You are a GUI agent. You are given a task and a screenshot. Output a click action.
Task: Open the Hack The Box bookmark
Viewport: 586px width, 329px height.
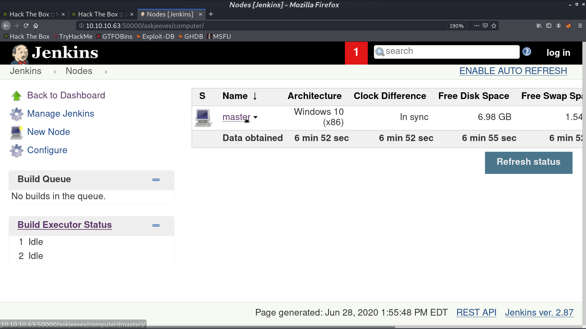[27, 37]
